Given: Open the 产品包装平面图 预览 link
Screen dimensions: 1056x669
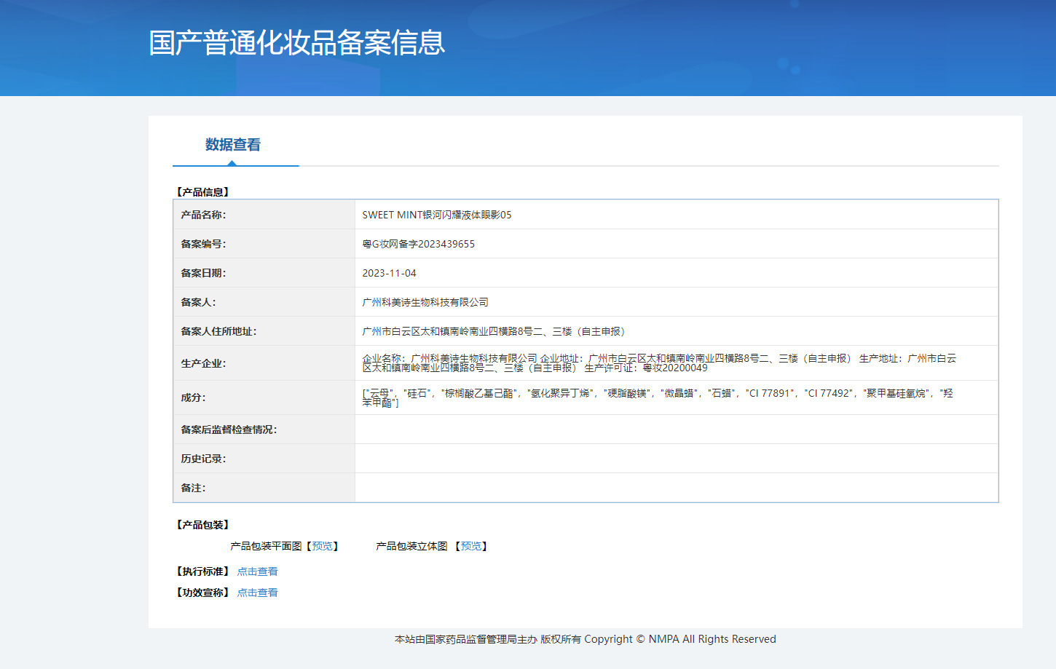Looking at the screenshot, I should click(x=322, y=546).
